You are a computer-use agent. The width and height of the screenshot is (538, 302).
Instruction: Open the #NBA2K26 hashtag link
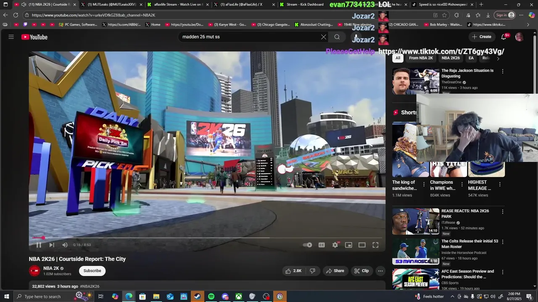tap(90, 286)
